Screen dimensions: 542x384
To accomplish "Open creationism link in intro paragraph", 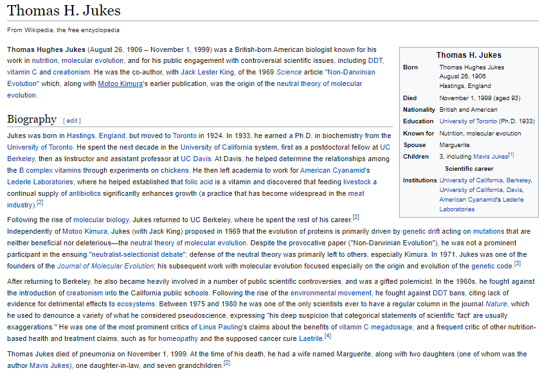I will point(71,72).
